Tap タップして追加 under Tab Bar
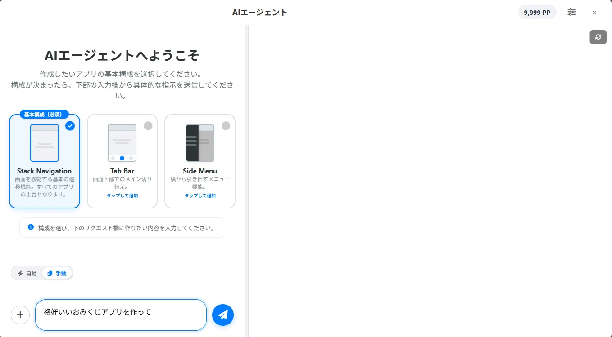The width and height of the screenshot is (612, 337). (122, 195)
